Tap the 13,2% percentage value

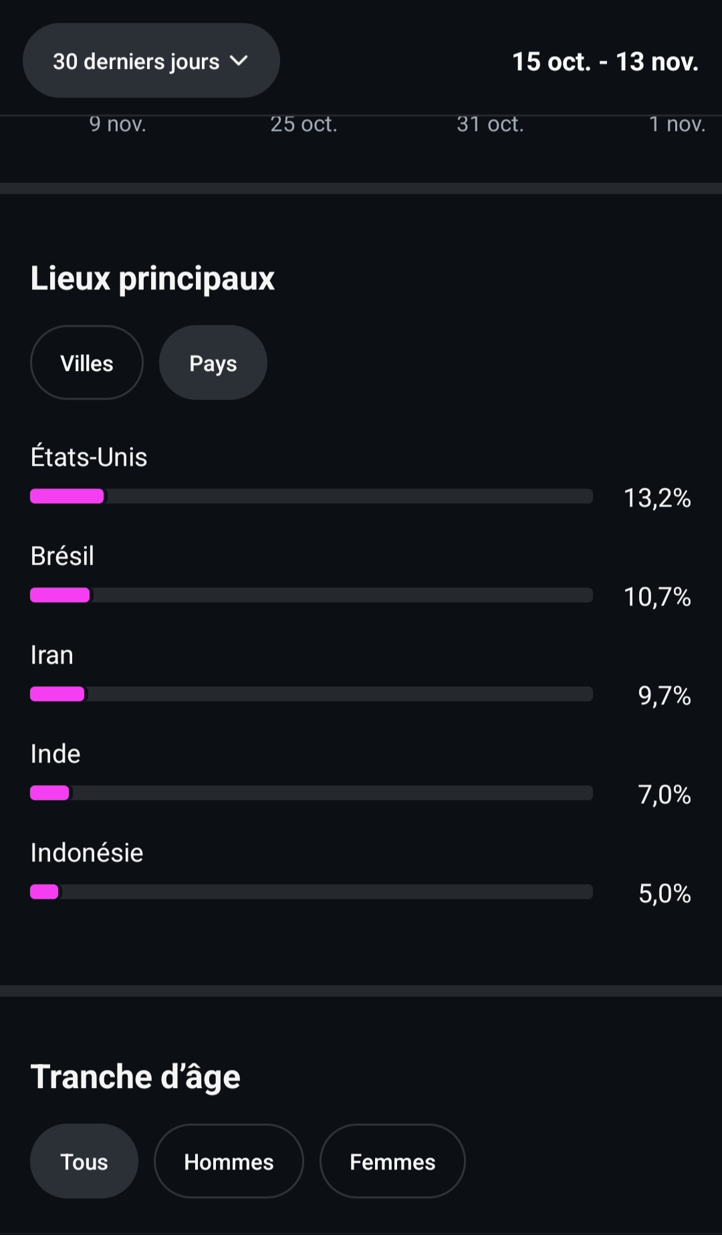[x=657, y=498]
